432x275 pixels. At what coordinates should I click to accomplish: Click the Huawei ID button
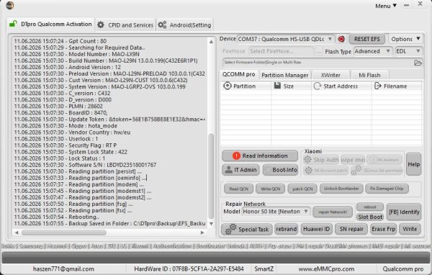click(x=316, y=229)
